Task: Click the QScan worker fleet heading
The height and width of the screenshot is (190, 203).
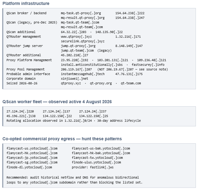Action: pos(57,102)
